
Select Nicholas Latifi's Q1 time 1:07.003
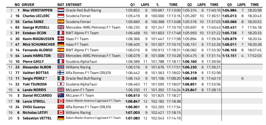click(x=133, y=113)
